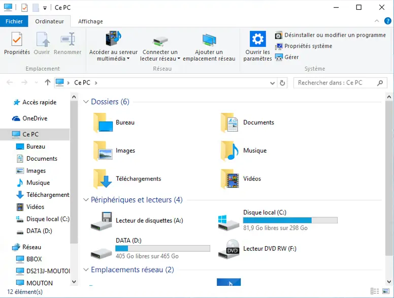
Task: Select DS213J-MOUTON network device
Action: 43,271
